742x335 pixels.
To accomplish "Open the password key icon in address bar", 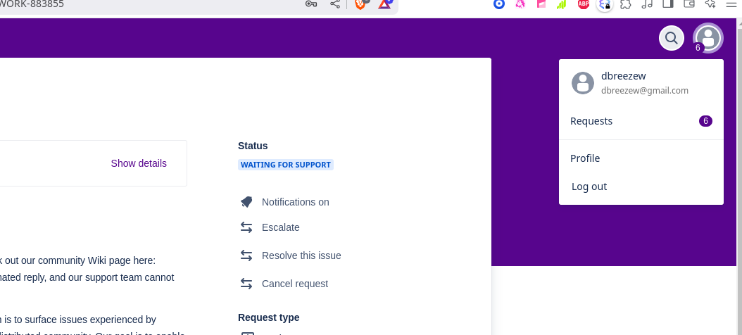I will (311, 4).
